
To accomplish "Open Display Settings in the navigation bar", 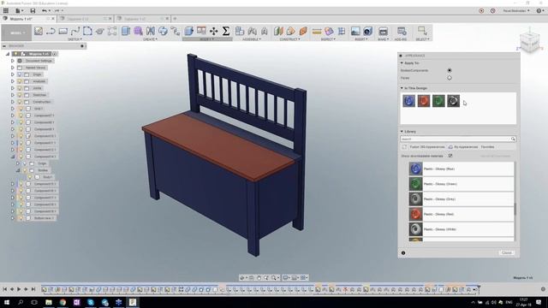I will (286, 277).
